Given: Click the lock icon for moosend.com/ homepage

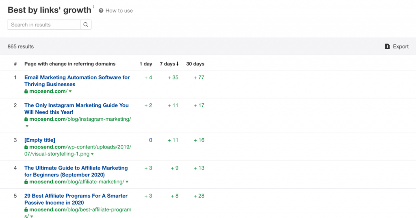Looking at the screenshot, I should [26, 92].
